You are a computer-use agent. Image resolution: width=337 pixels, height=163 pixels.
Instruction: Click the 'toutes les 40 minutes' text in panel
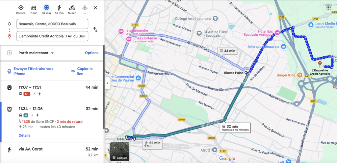coord(57,127)
